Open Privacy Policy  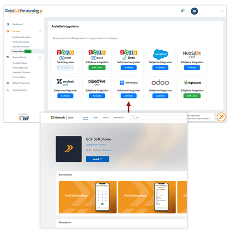tap(19, 77)
